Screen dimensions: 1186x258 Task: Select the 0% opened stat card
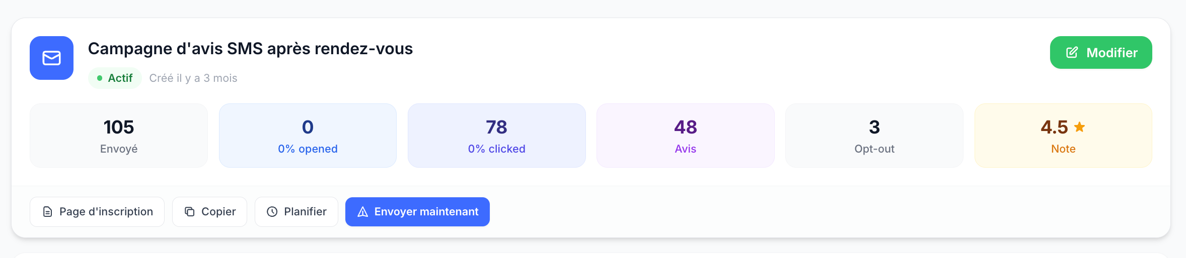click(x=308, y=136)
